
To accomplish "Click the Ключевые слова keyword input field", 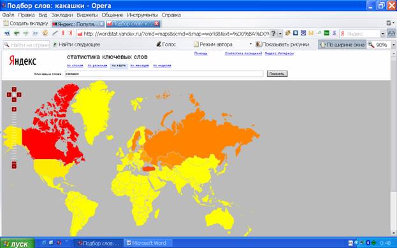I will pyautogui.click(x=164, y=74).
